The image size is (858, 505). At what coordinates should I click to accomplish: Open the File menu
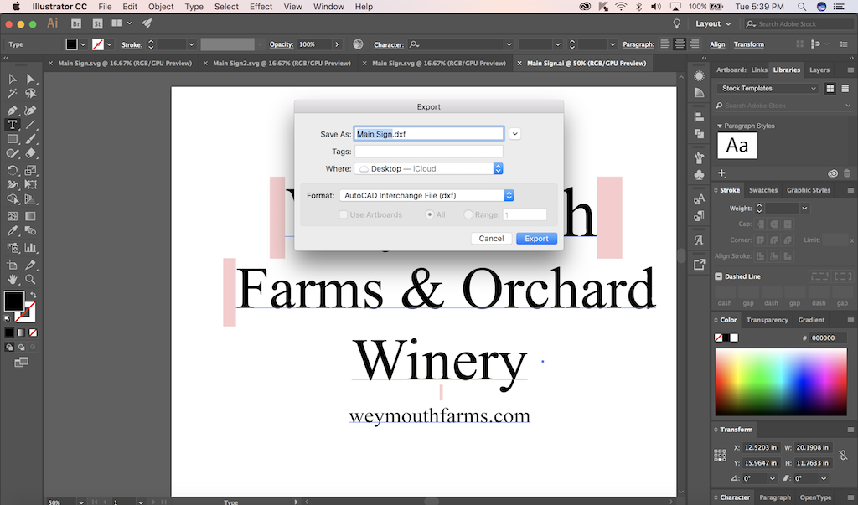pos(105,7)
